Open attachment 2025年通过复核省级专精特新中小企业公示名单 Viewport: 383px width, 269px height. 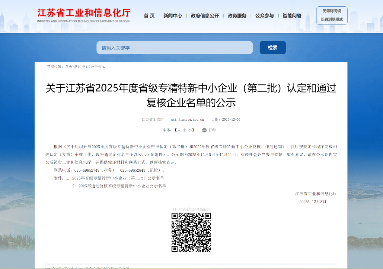click(122, 186)
